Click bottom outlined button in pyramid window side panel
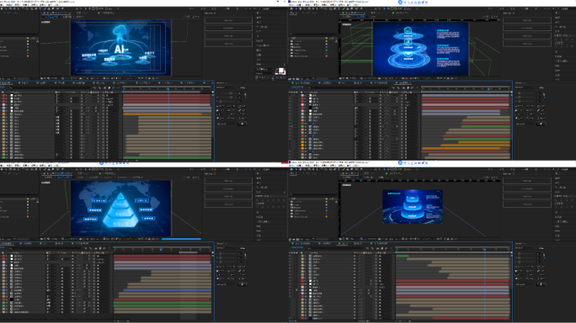This screenshot has width=576, height=323. pyautogui.click(x=228, y=204)
